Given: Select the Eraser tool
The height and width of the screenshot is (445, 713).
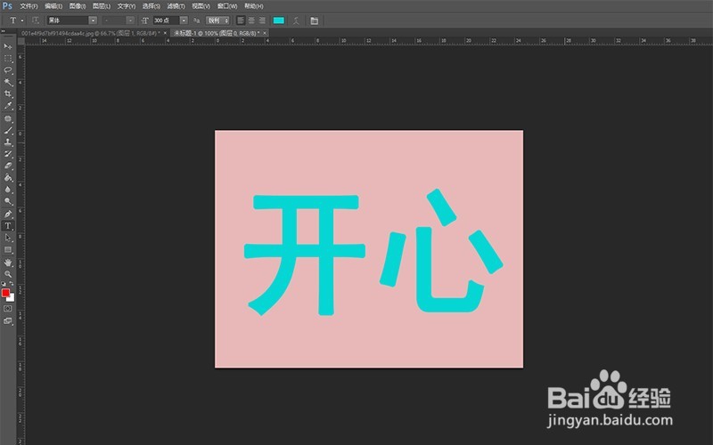Looking at the screenshot, I should 8,166.
